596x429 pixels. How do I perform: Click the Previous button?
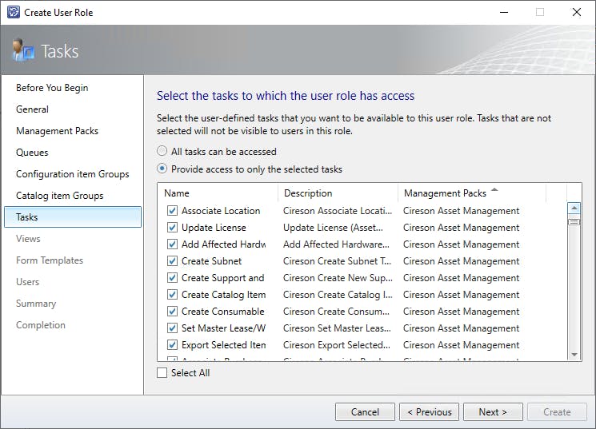point(429,412)
